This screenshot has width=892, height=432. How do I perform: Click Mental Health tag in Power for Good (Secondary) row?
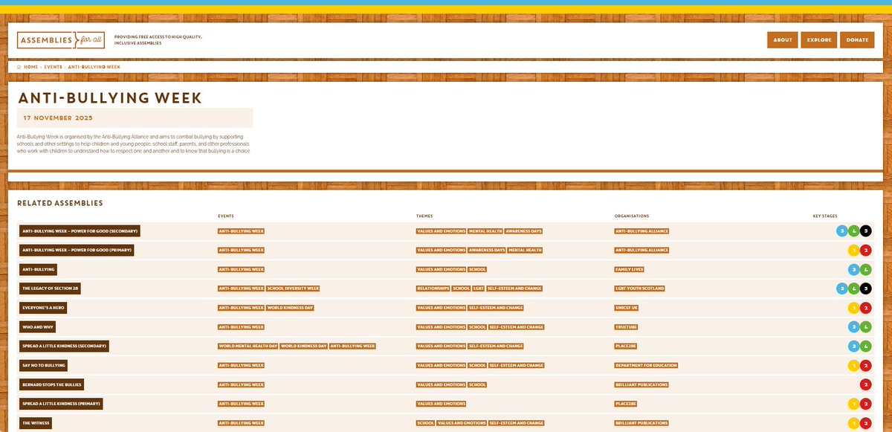click(485, 230)
